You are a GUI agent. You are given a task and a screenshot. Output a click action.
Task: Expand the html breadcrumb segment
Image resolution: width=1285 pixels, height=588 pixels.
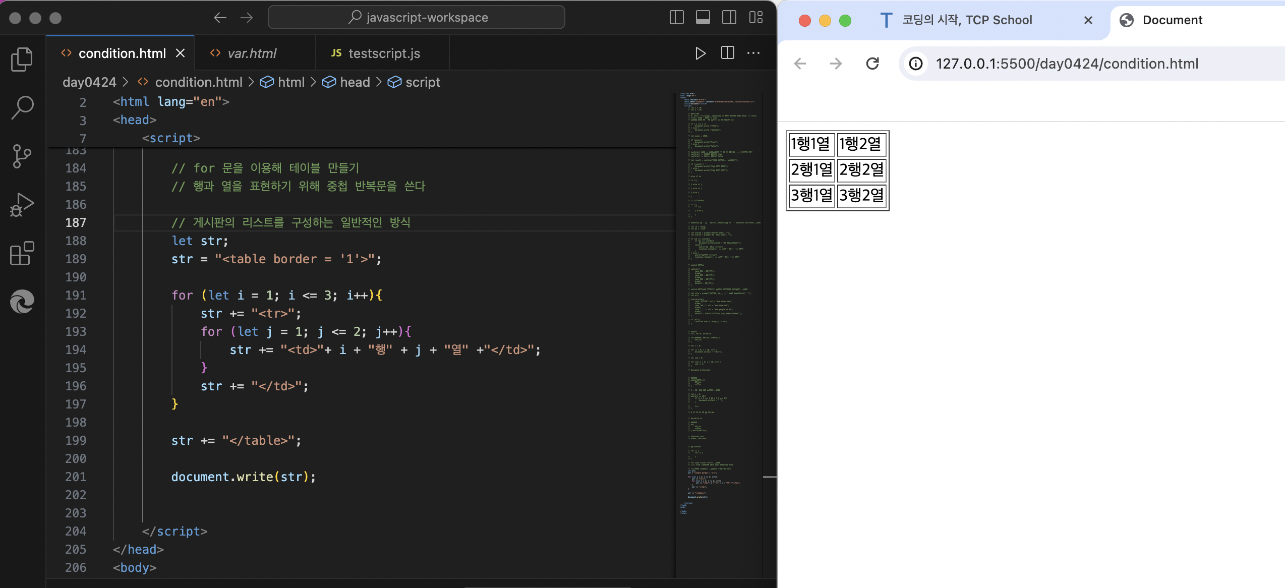(290, 82)
